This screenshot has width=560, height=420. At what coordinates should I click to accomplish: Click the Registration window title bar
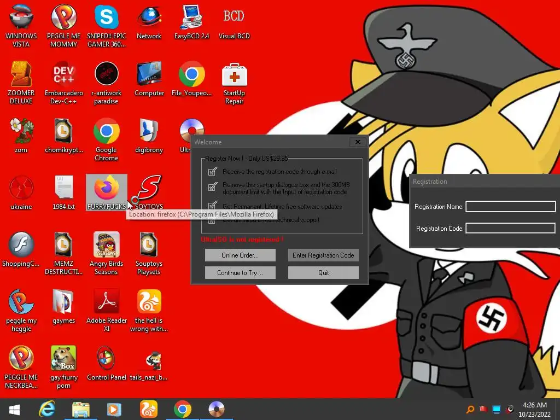(485, 182)
